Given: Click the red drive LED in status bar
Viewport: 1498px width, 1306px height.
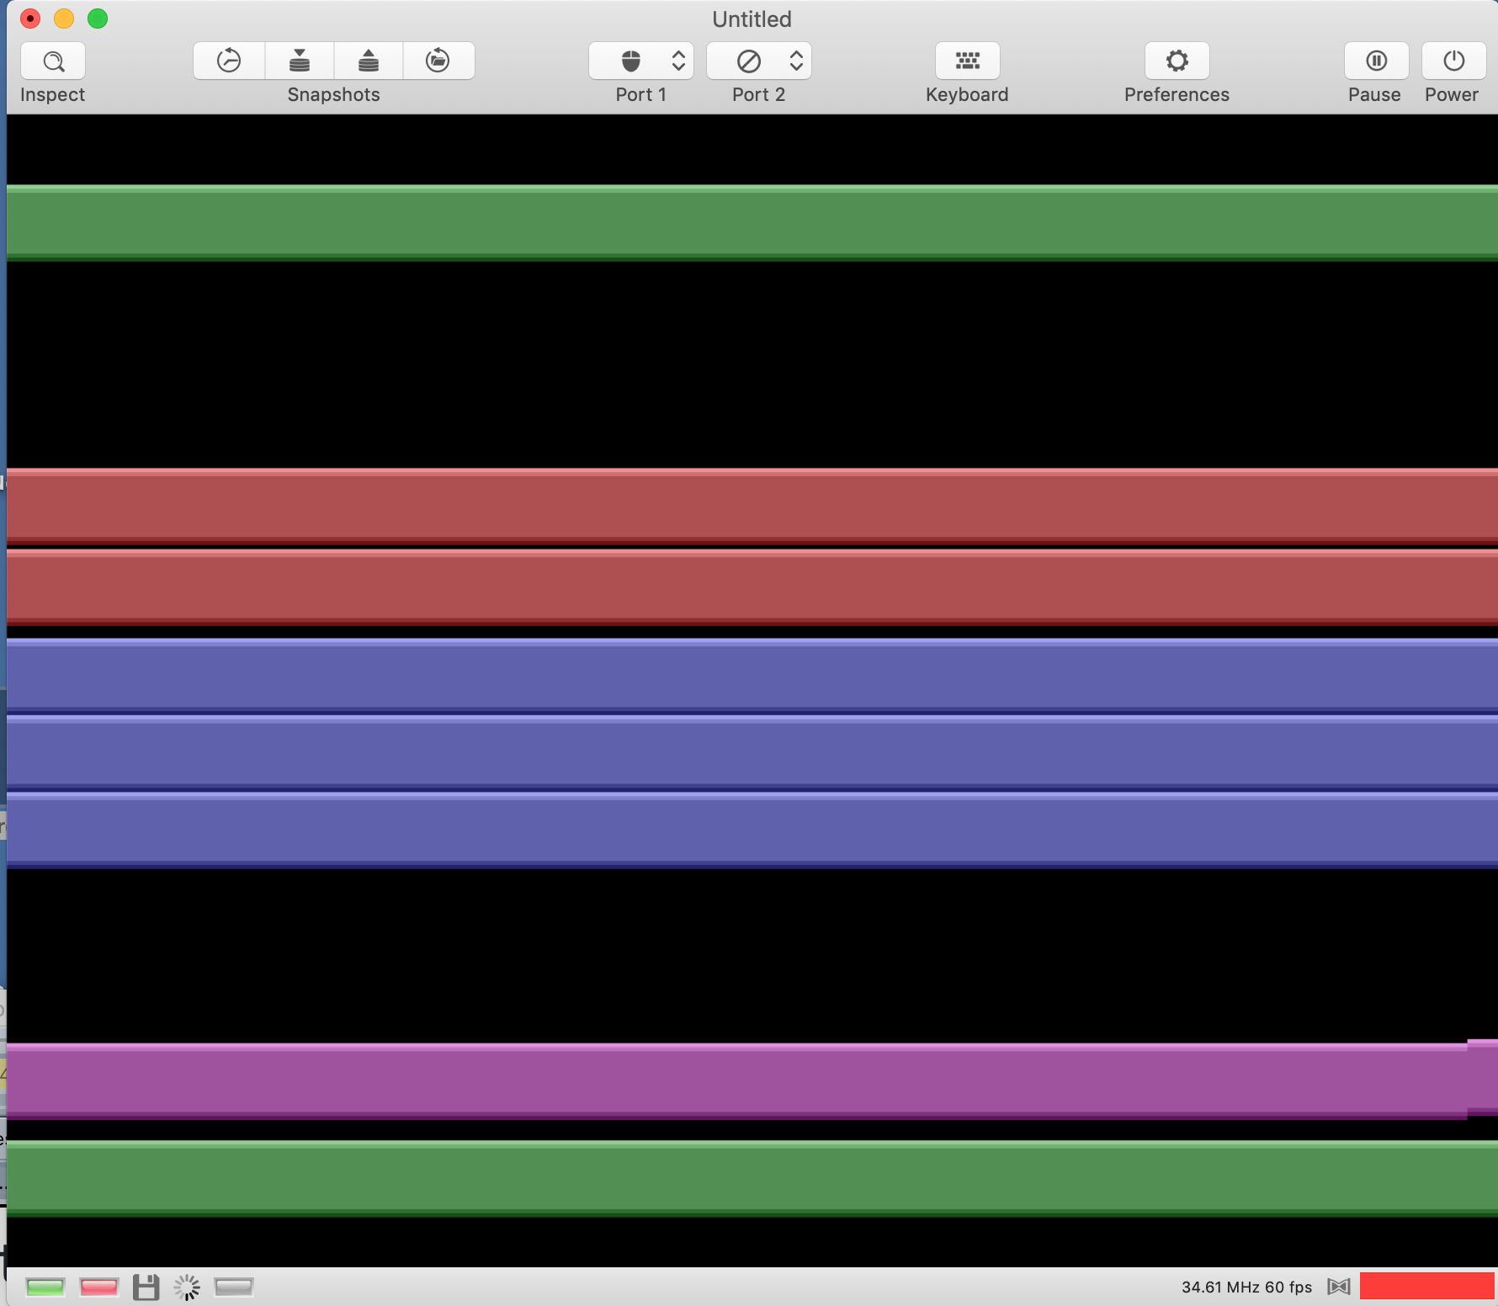Looking at the screenshot, I should (99, 1287).
